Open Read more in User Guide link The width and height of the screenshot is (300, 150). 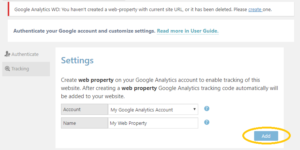click(x=188, y=31)
